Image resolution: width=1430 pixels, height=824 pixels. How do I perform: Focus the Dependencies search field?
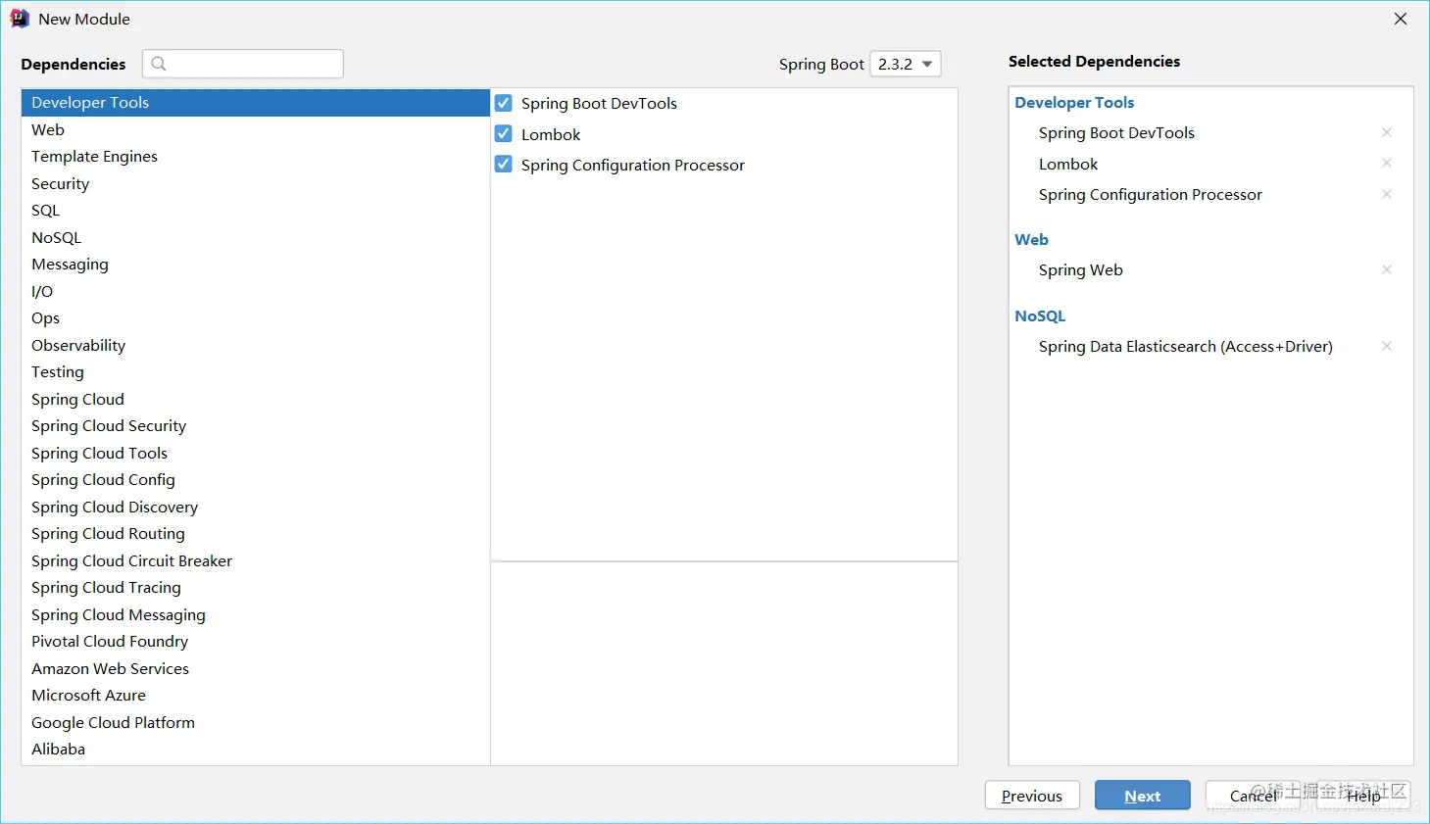click(243, 64)
